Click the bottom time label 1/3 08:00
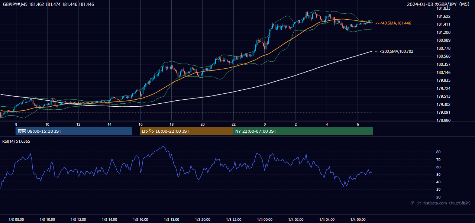 point(16,220)
